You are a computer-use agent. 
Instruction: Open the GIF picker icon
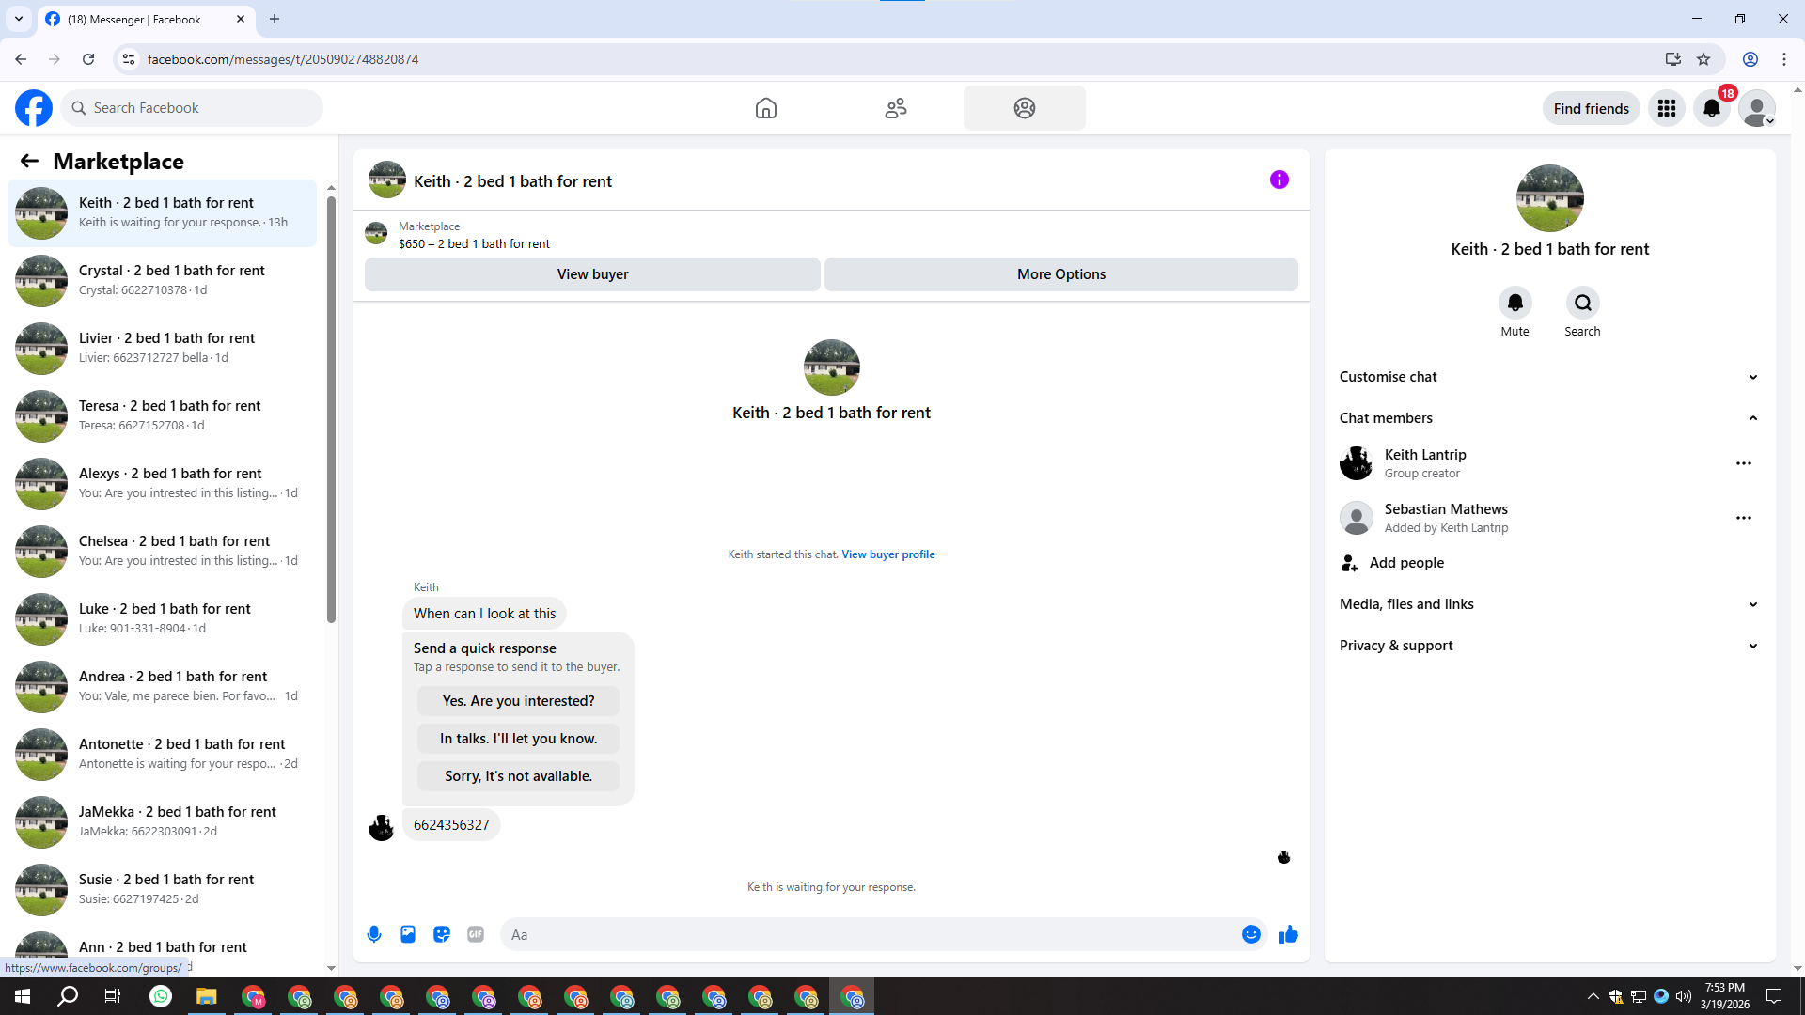click(476, 934)
